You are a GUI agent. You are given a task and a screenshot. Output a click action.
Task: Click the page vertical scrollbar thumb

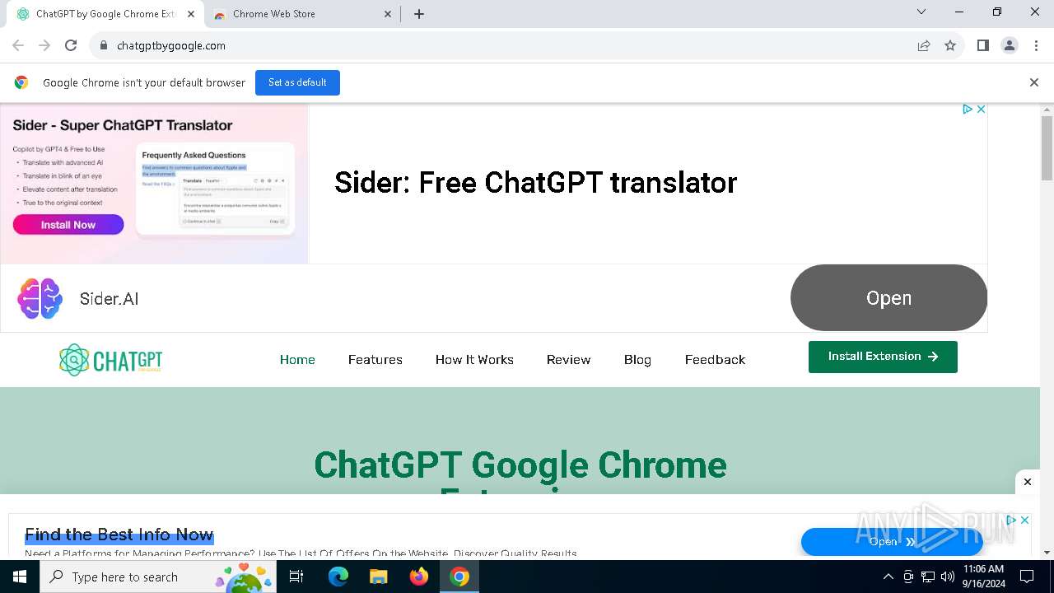coord(1047,148)
